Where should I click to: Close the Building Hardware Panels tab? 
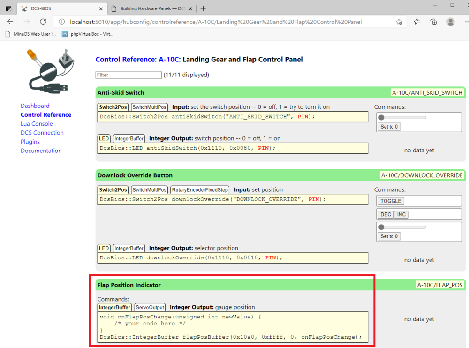(x=190, y=9)
